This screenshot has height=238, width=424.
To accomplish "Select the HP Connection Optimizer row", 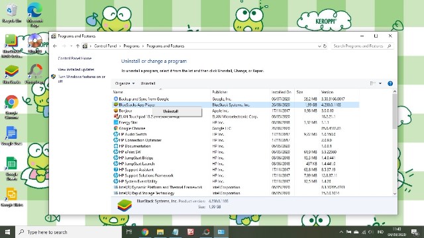I will tap(236, 140).
